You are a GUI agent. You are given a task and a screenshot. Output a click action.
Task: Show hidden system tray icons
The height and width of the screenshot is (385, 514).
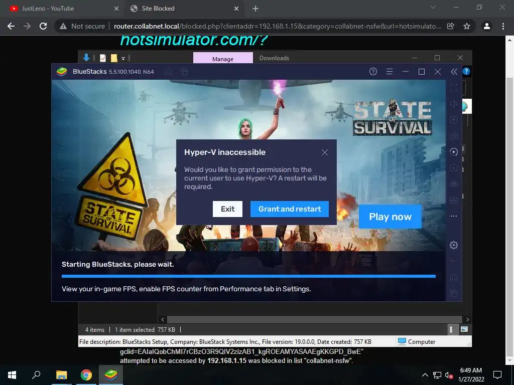point(425,375)
